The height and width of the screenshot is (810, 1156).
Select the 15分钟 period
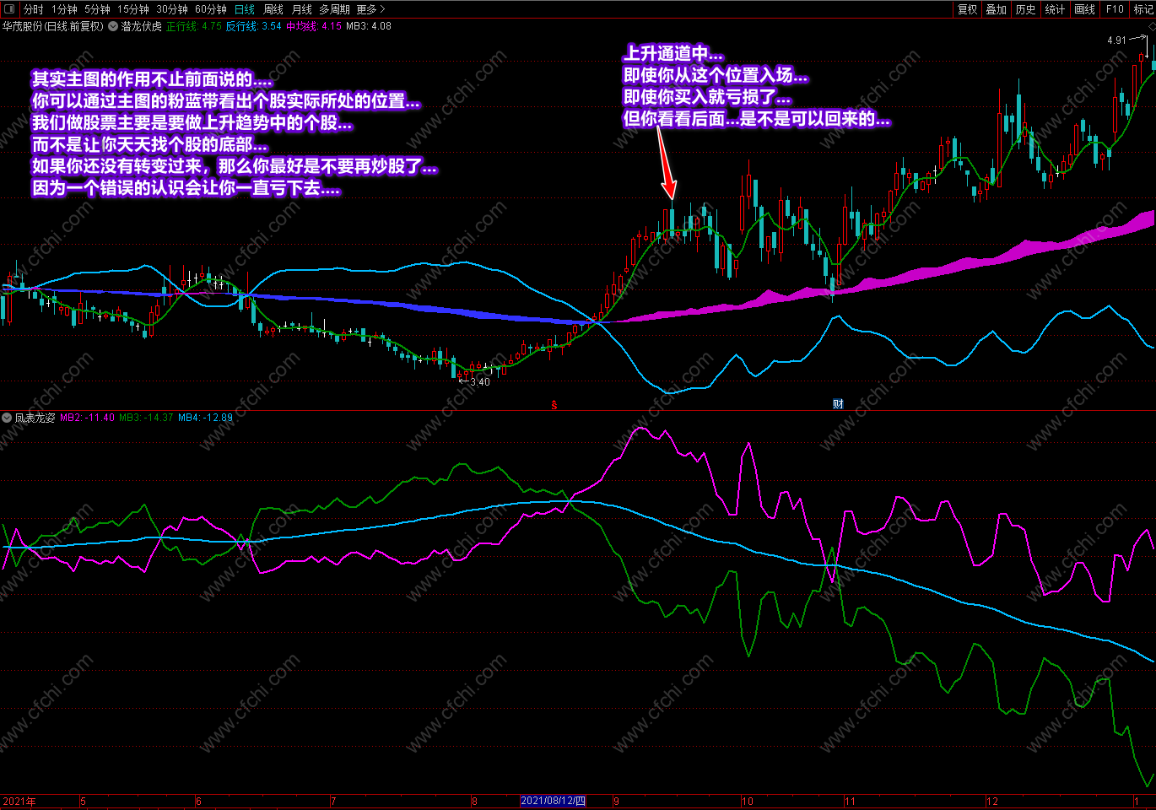click(133, 9)
